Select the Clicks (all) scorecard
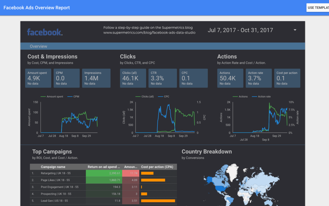This screenshot has width=329, height=206. click(133, 78)
